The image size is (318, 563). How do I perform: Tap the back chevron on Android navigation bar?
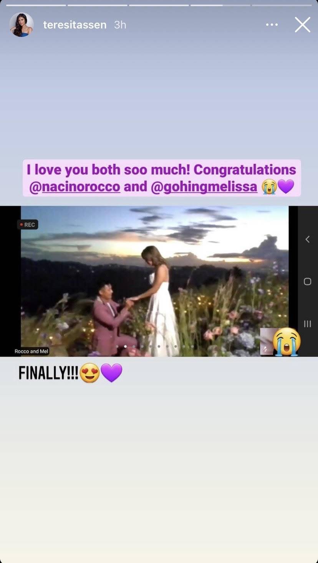pos(307,239)
